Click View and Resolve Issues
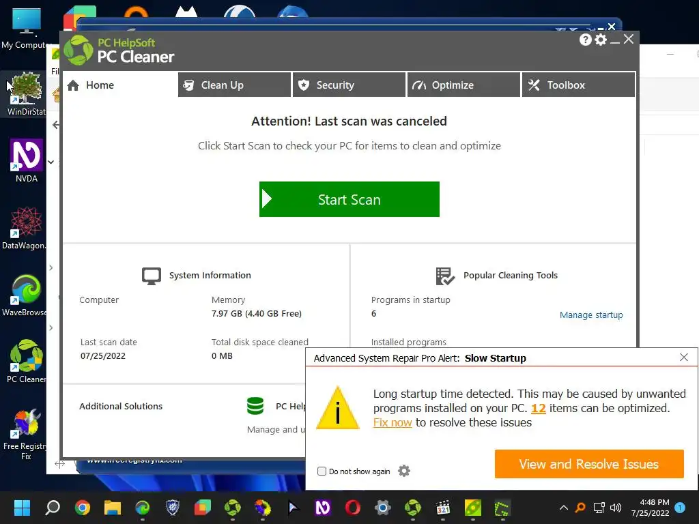Image resolution: width=699 pixels, height=524 pixels. coord(589,464)
